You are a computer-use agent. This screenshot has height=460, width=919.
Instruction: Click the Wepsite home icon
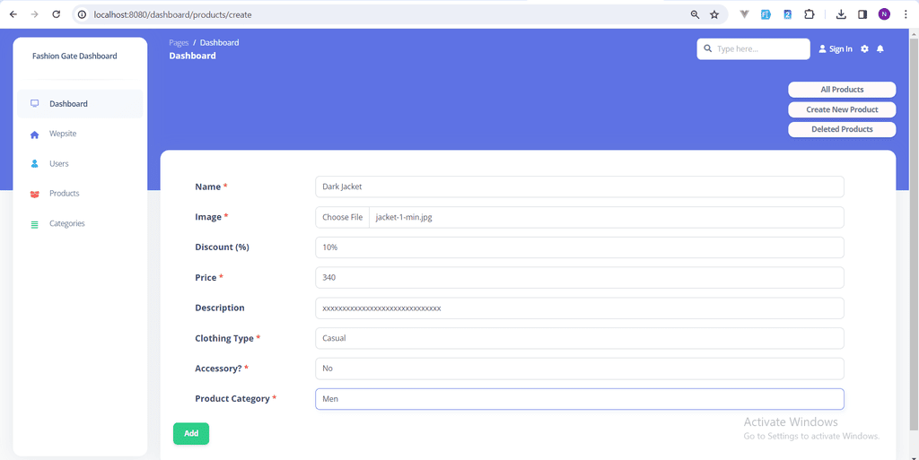35,135
